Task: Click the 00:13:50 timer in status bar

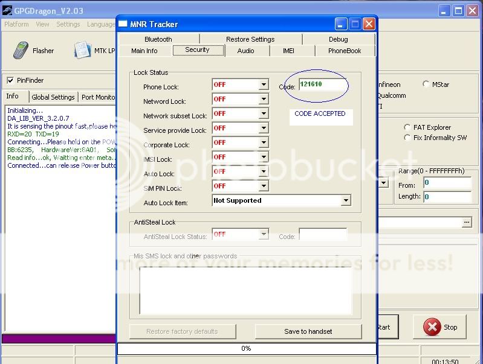Action: pos(445,361)
